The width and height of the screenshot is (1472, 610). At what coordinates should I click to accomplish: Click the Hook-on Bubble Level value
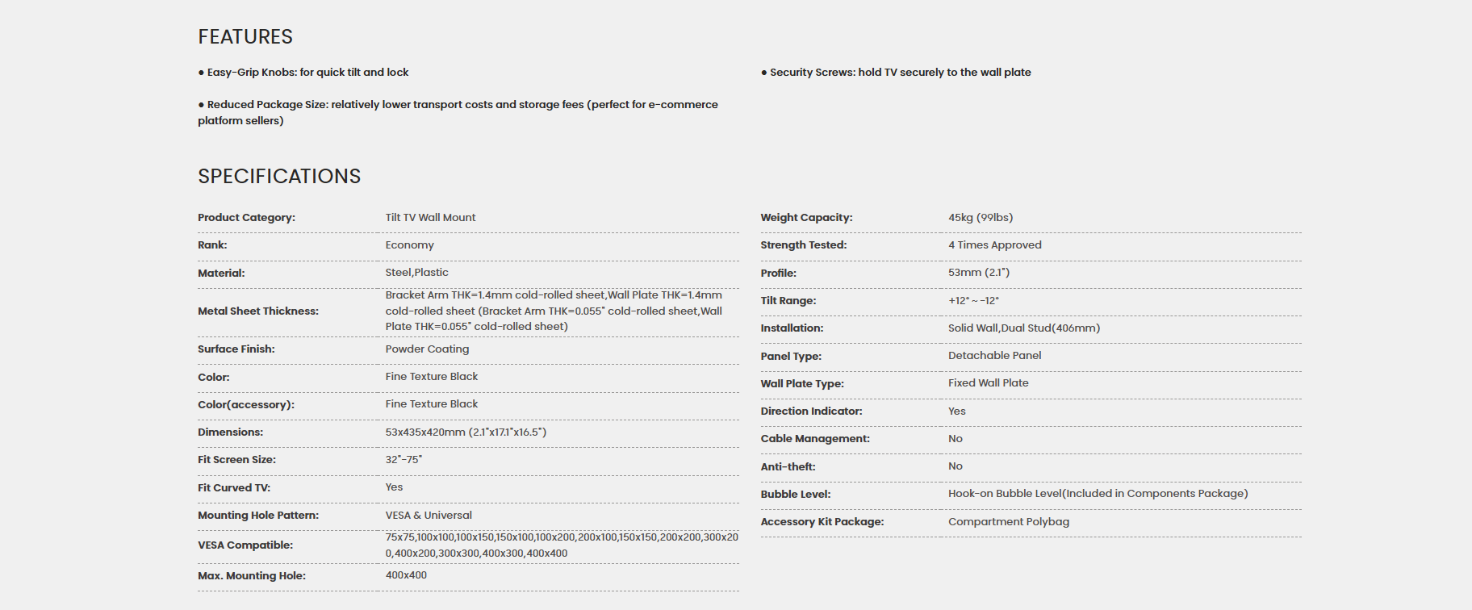tap(1098, 494)
